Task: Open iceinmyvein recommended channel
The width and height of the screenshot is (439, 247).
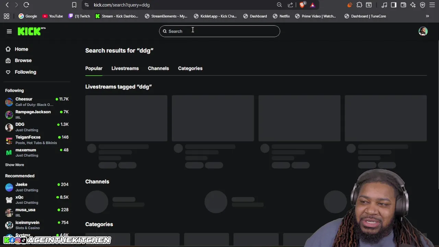Action: pos(37,225)
